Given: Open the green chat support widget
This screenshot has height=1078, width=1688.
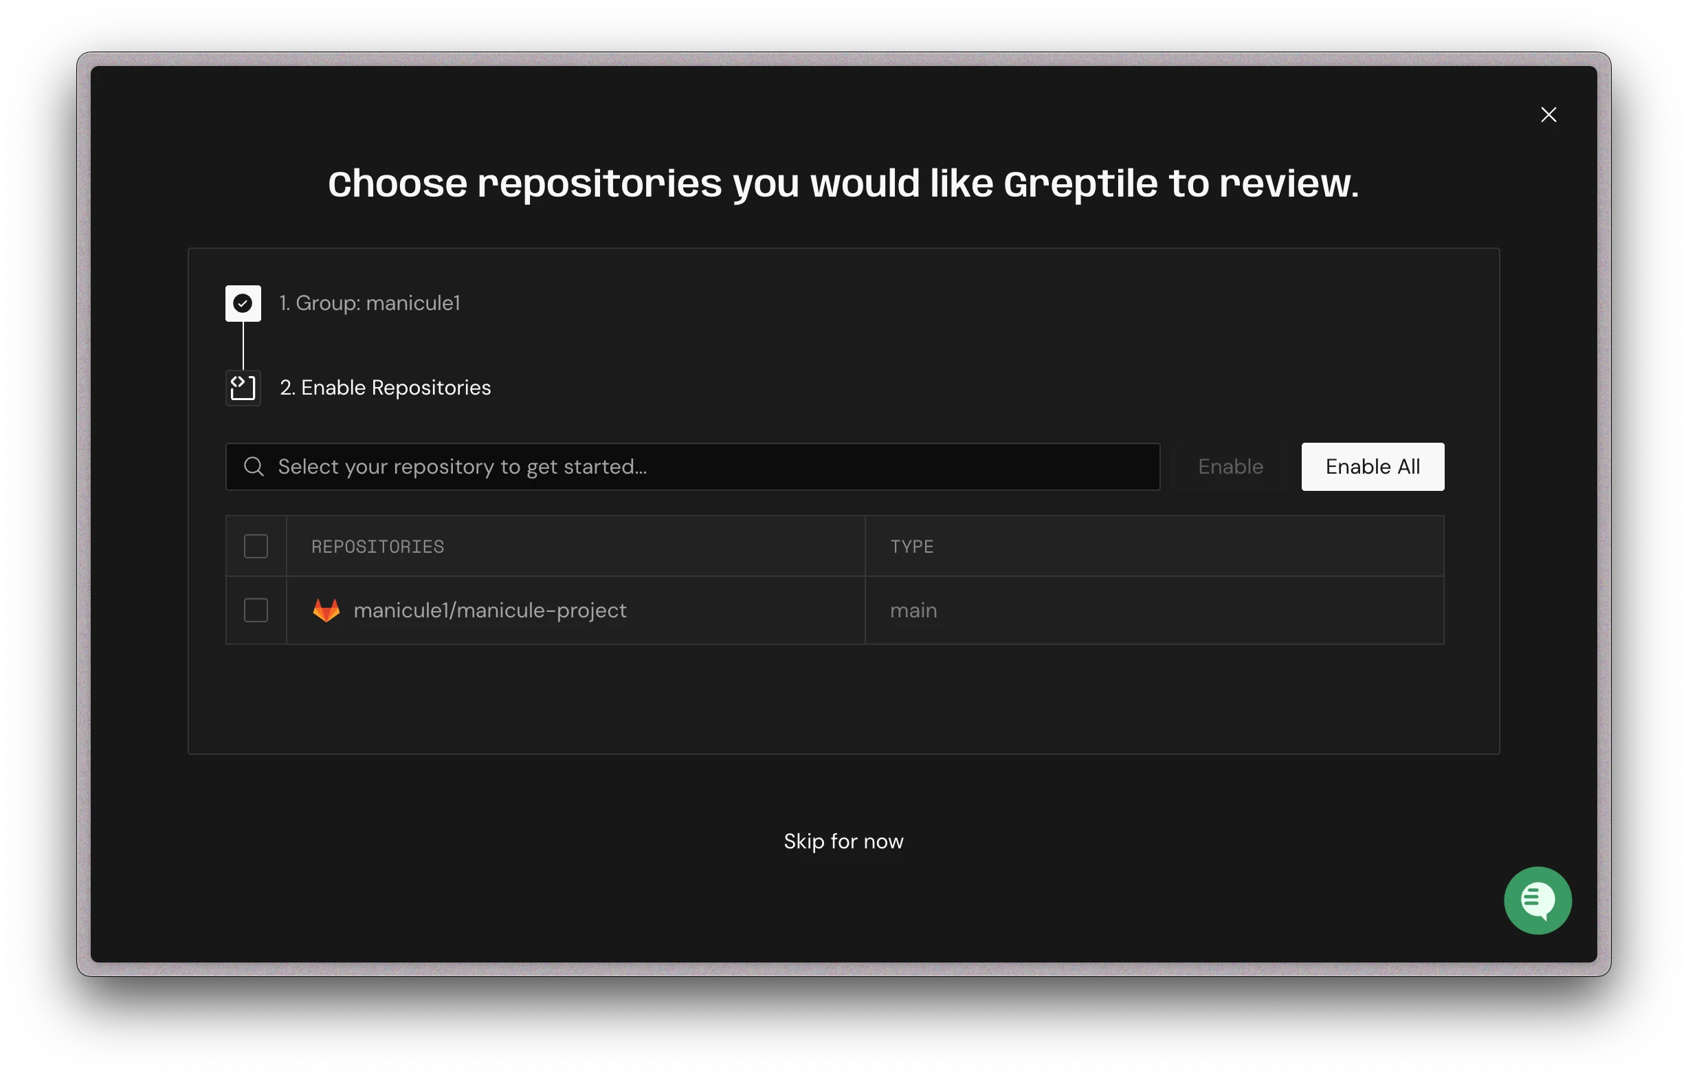Looking at the screenshot, I should [x=1537, y=901].
